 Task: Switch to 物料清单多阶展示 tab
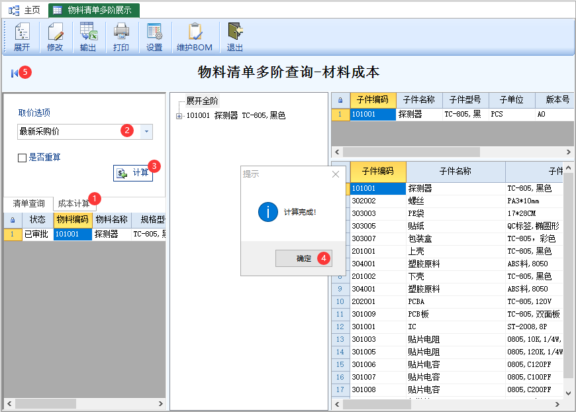coord(94,11)
